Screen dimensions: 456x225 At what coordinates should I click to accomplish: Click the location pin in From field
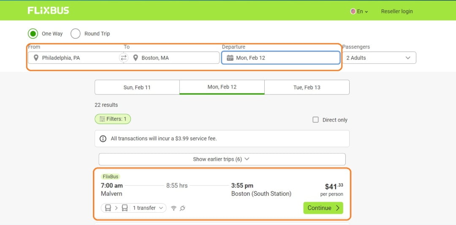pyautogui.click(x=36, y=58)
